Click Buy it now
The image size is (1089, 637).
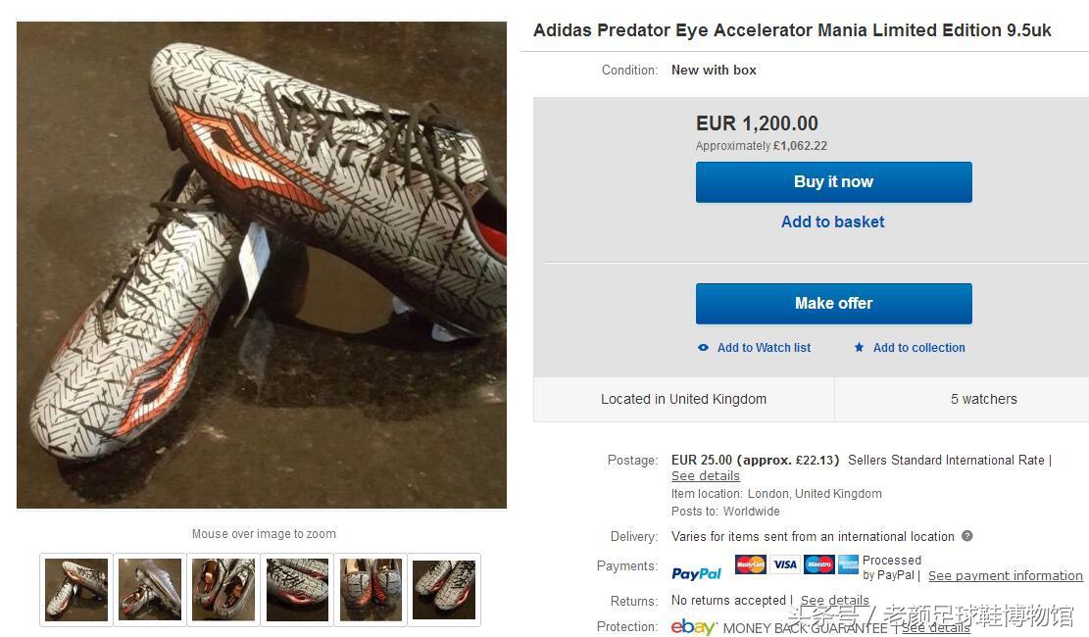click(x=833, y=181)
